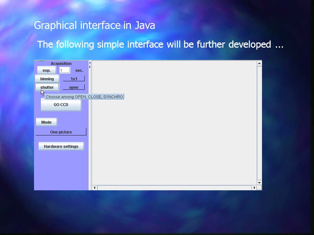Click the sec. unit label
Image resolution: width=314 pixels, height=235 pixels.
point(79,70)
